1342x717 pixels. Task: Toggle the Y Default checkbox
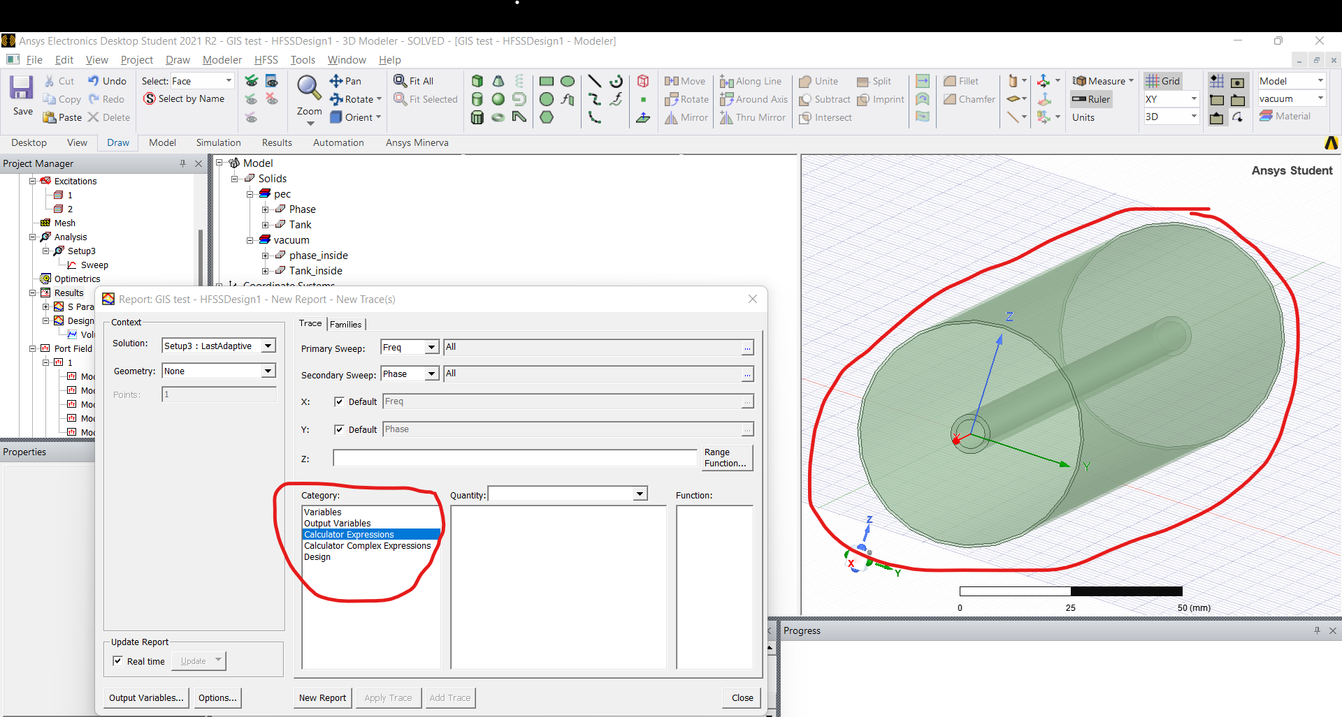pyautogui.click(x=339, y=429)
